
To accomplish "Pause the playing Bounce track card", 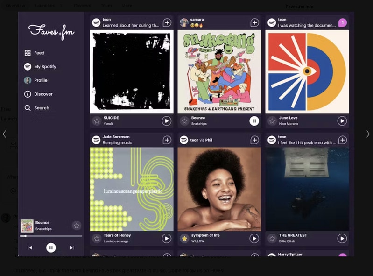I will click(x=254, y=121).
